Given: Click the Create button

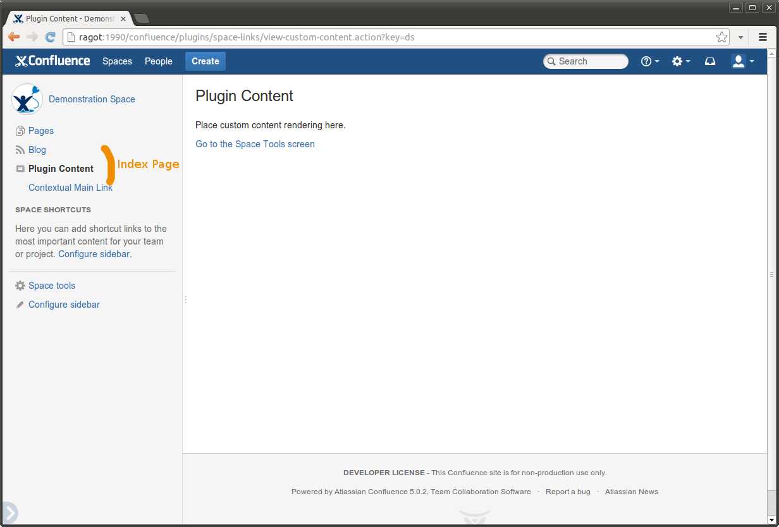Looking at the screenshot, I should (205, 61).
